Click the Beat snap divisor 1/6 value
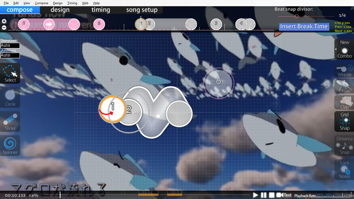Screen dimensions: 354x199 342,16
